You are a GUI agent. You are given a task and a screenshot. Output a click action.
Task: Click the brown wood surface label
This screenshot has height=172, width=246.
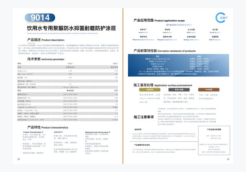point(209,90)
